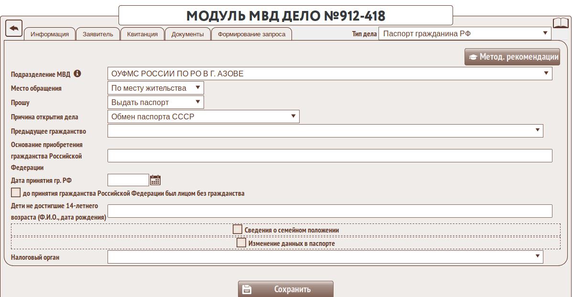Click the children under 14 input field
Viewport: 573px width, 297px height.
329,211
